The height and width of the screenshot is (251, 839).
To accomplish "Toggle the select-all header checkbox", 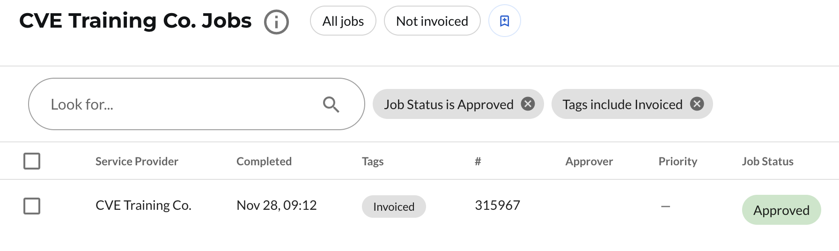I will (x=32, y=161).
